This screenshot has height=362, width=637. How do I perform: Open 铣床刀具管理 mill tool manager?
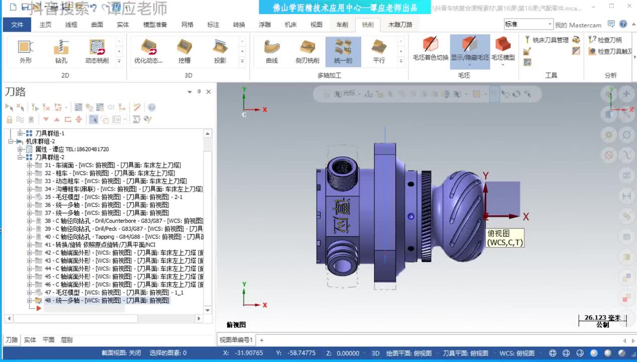[x=546, y=40]
